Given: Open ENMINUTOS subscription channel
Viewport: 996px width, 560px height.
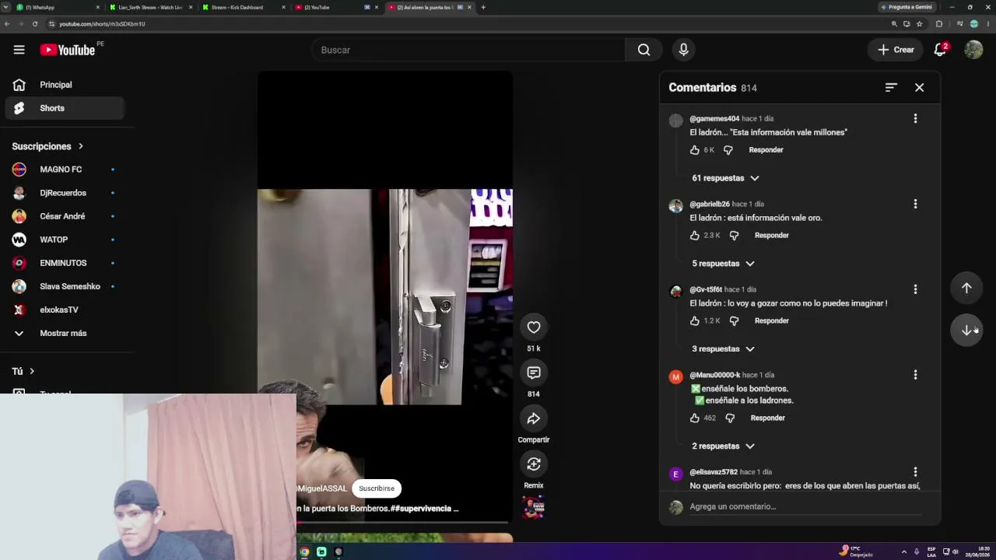Looking at the screenshot, I should click(64, 263).
